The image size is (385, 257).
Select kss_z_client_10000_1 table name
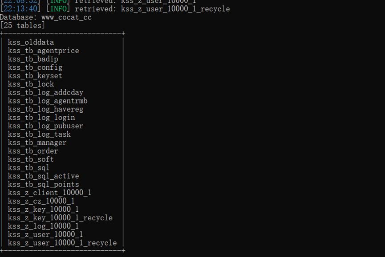pyautogui.click(x=49, y=193)
